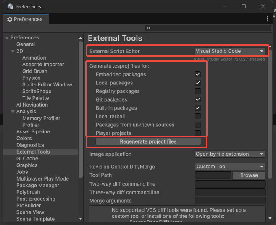Screen dimensions: 276x225
Task: Open Scene View preferences
Action: pyautogui.click(x=30, y=212)
